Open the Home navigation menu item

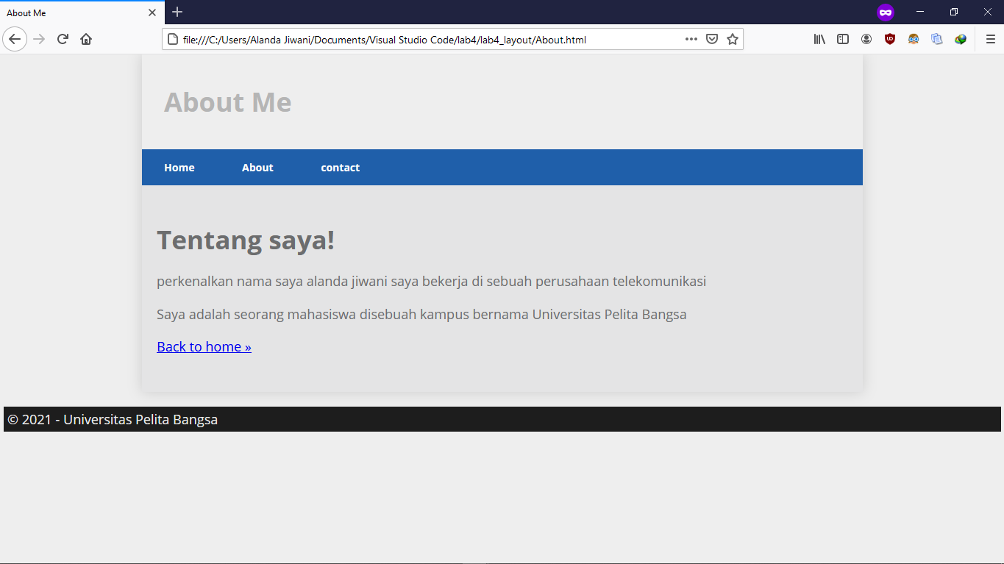(179, 168)
